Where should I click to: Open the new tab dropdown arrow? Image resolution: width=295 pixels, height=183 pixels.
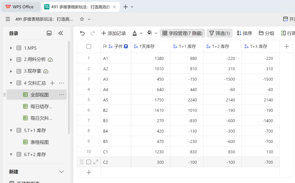[x=132, y=7]
